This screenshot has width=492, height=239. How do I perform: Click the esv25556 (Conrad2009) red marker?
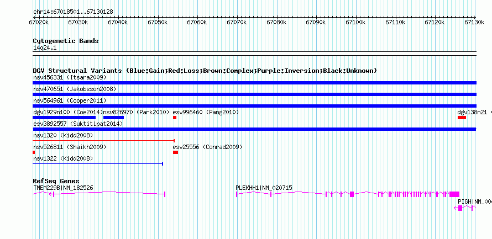175,152
